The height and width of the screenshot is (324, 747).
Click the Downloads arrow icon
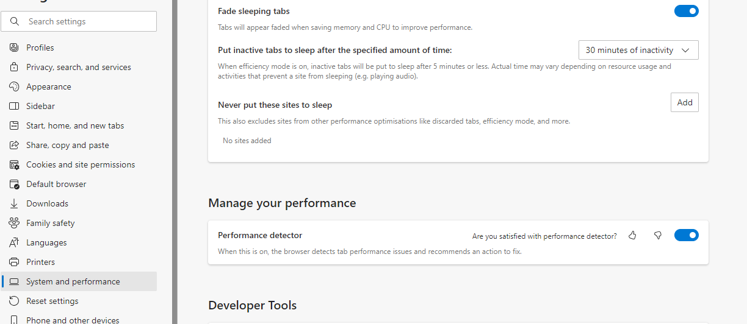(14, 203)
